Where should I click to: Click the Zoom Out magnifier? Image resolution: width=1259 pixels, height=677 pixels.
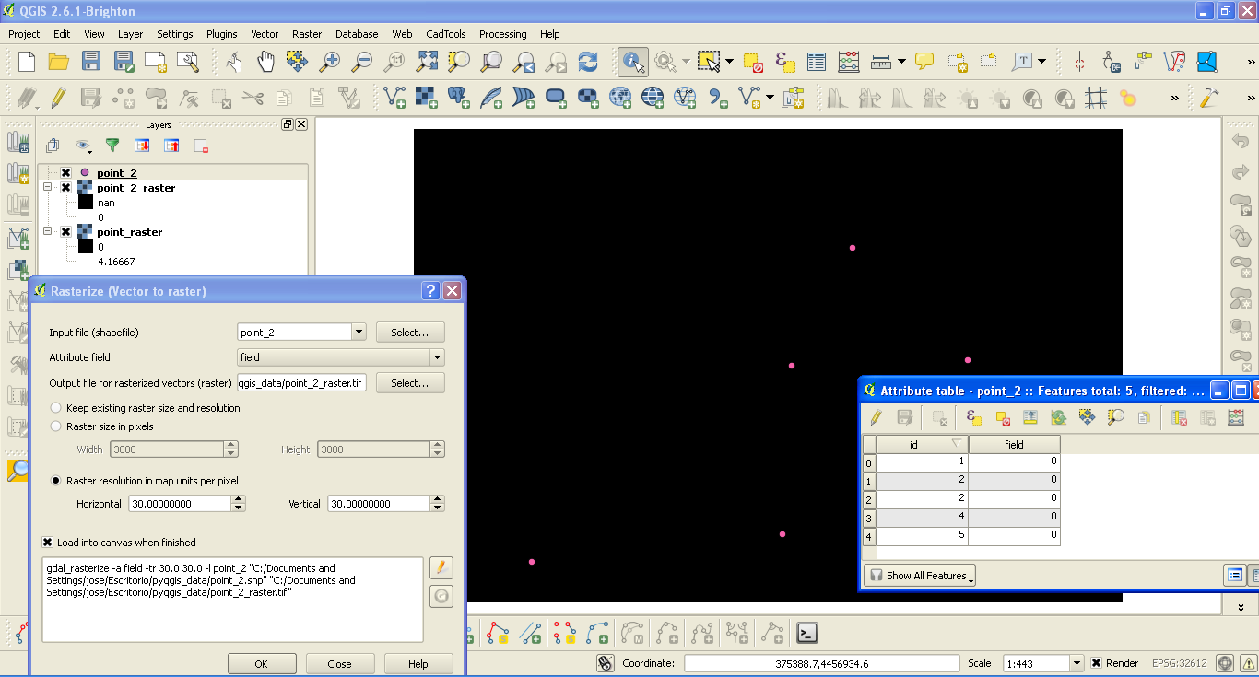[x=362, y=62]
